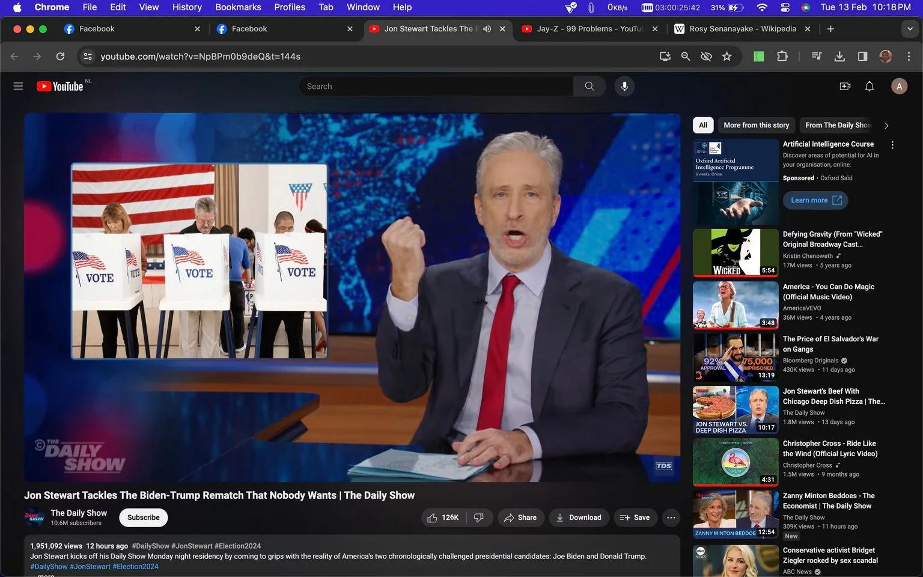
Task: Open the sponsored ad's three-dot options
Action: pyautogui.click(x=892, y=145)
